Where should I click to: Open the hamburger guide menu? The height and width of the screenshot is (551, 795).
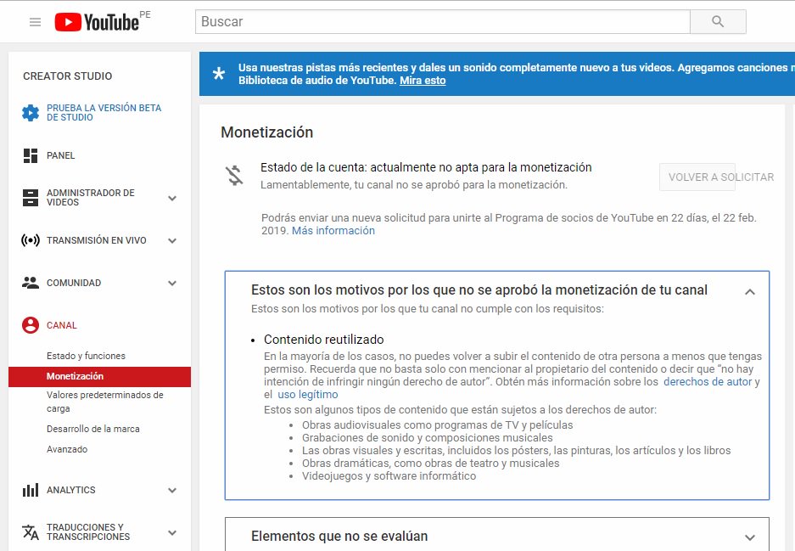35,22
